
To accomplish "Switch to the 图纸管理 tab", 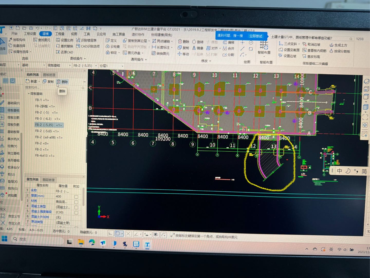I will pyautogui.click(x=49, y=75).
